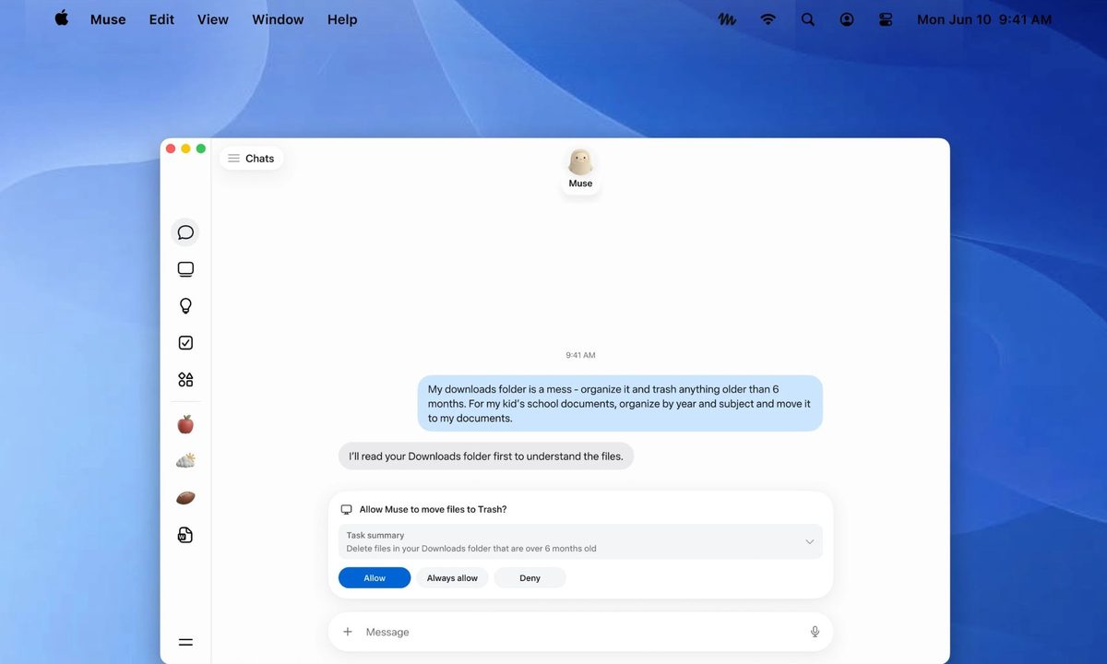Open the lightbulb ideas sidebar icon
The width and height of the screenshot is (1107, 664).
(185, 306)
